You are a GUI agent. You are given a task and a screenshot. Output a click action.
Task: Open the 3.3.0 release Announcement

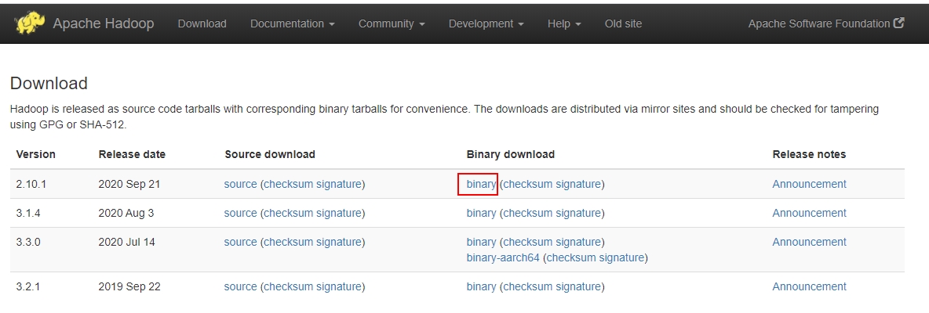[x=809, y=242]
